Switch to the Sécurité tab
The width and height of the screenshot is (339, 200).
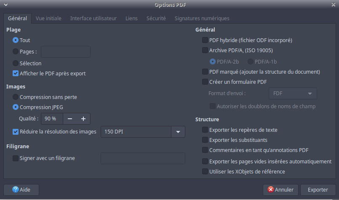point(156,19)
